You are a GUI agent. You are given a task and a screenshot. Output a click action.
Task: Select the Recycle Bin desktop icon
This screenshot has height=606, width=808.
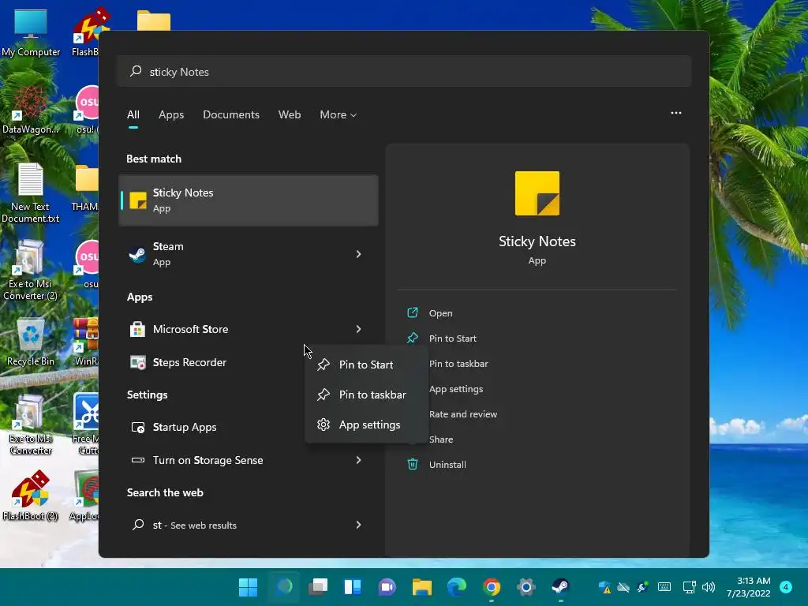click(x=31, y=342)
